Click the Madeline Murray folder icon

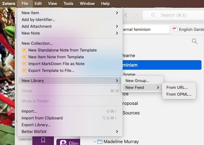100,142
